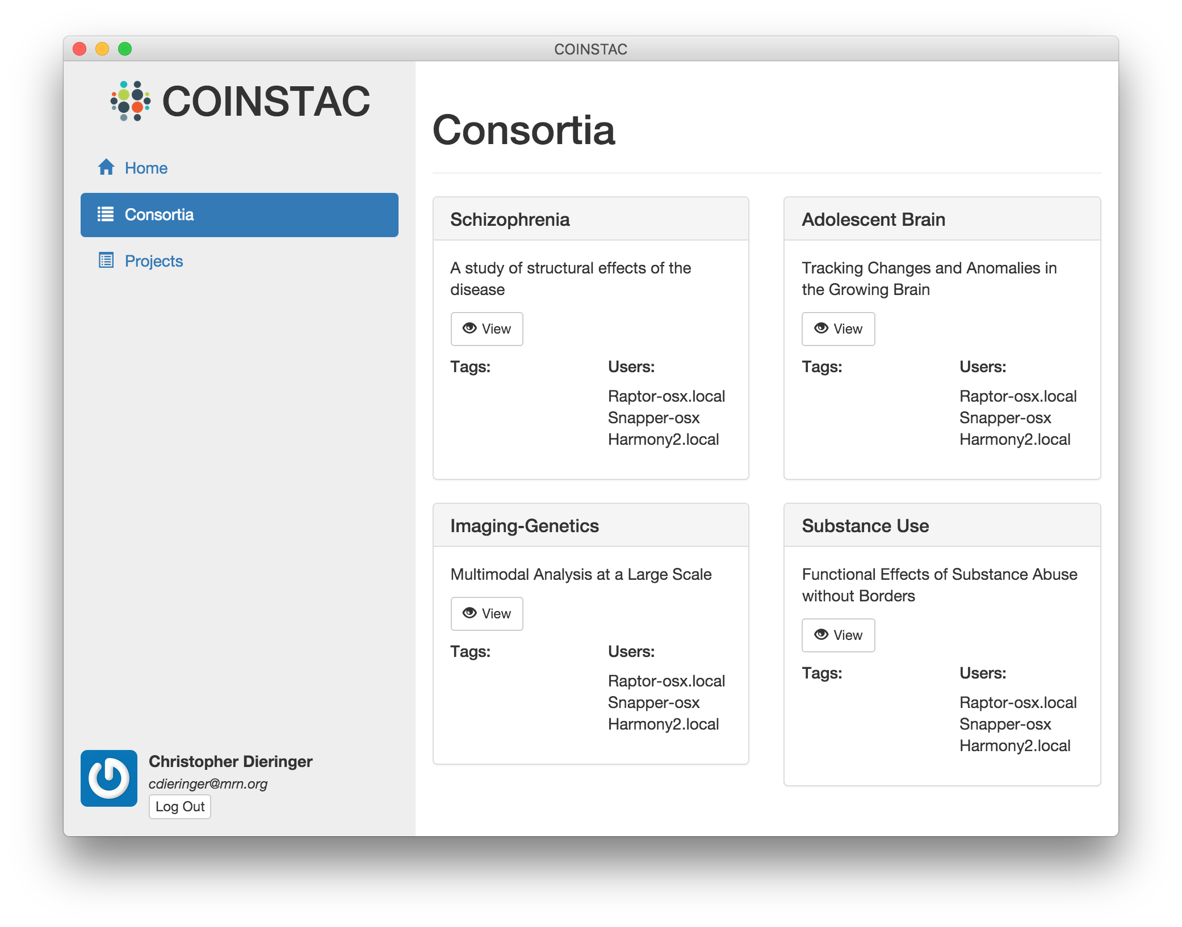The height and width of the screenshot is (927, 1182).
Task: Click eye icon in Substance Use card
Action: (x=821, y=635)
